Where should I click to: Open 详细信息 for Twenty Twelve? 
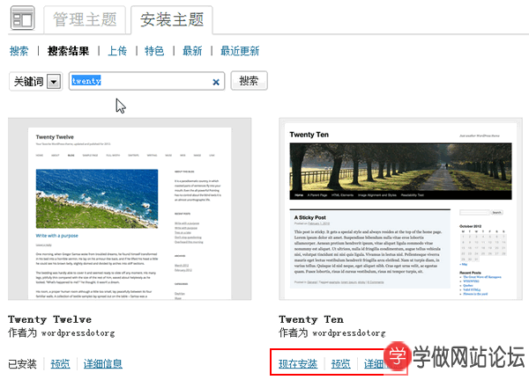point(103,363)
